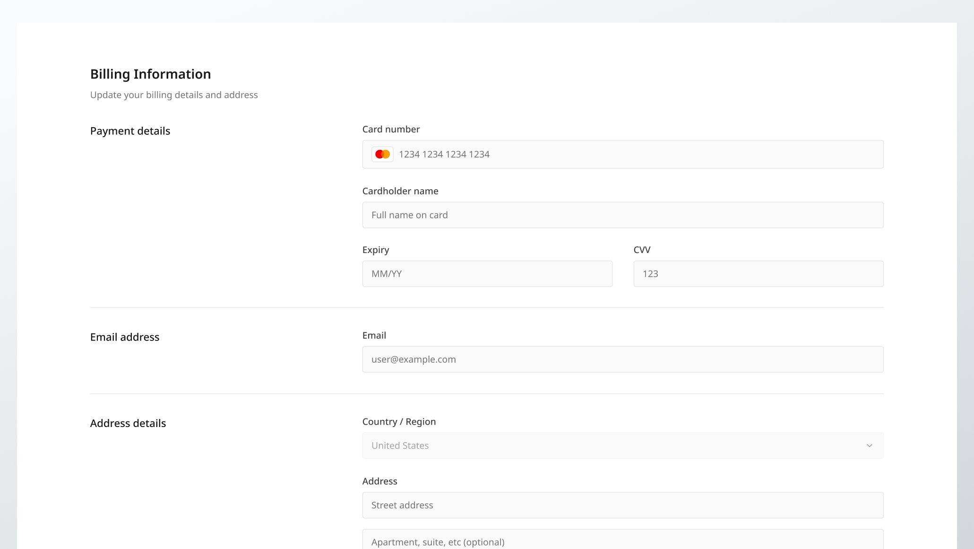
Task: Click the chevron arrow on United States select
Action: (869, 445)
